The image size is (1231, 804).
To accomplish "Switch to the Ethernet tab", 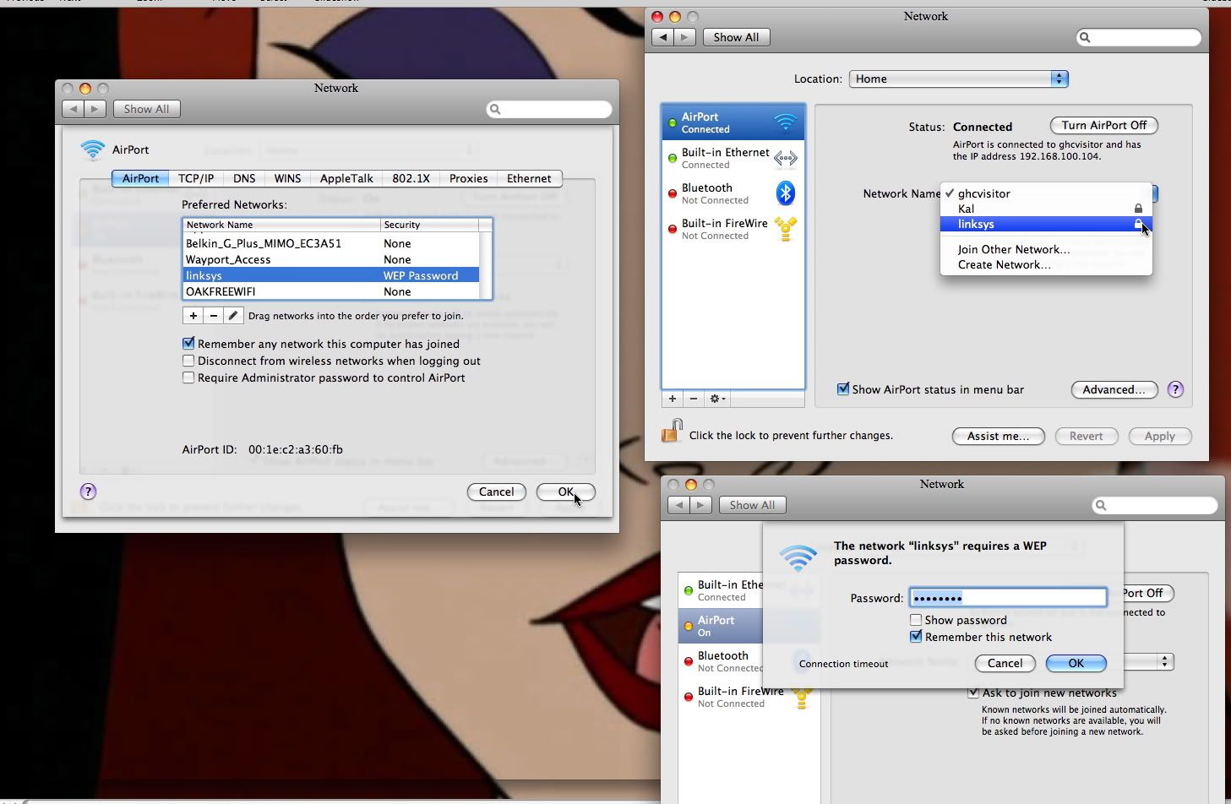I will click(x=529, y=178).
